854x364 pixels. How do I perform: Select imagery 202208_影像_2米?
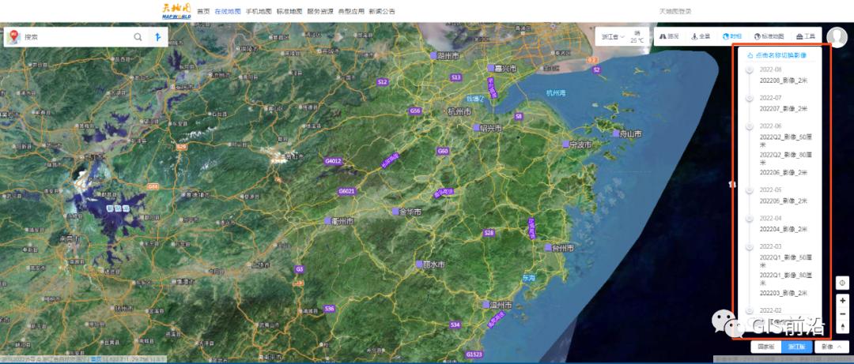(x=783, y=80)
